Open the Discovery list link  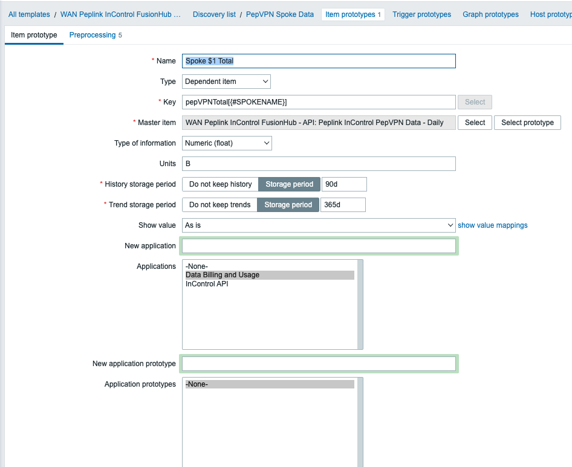pos(214,14)
